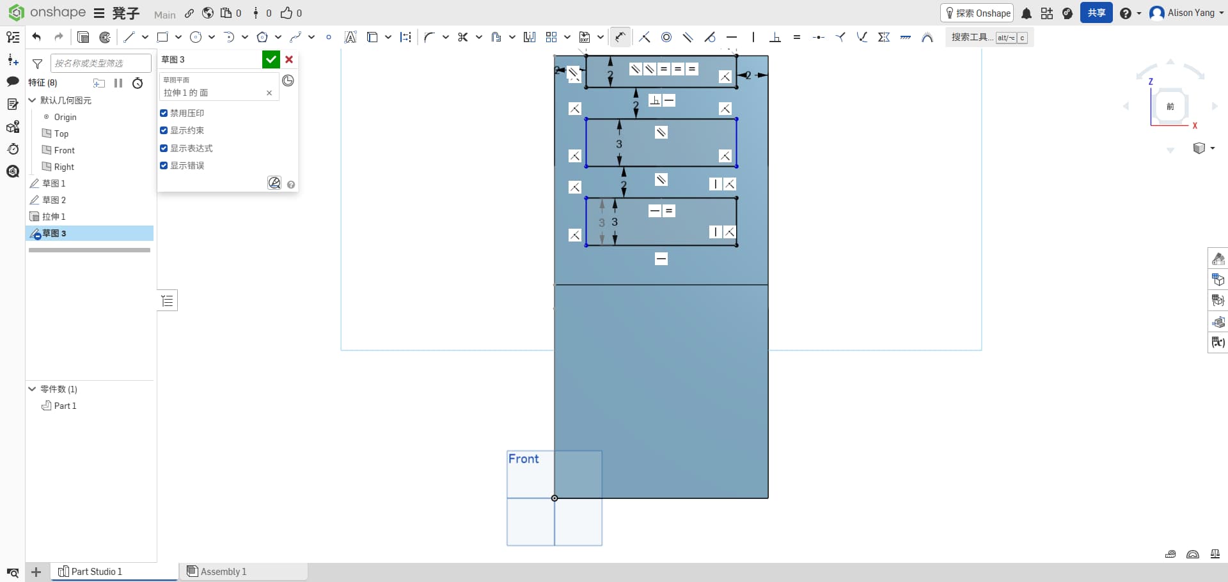
Task: Select the Linear pattern tool
Action: [551, 37]
